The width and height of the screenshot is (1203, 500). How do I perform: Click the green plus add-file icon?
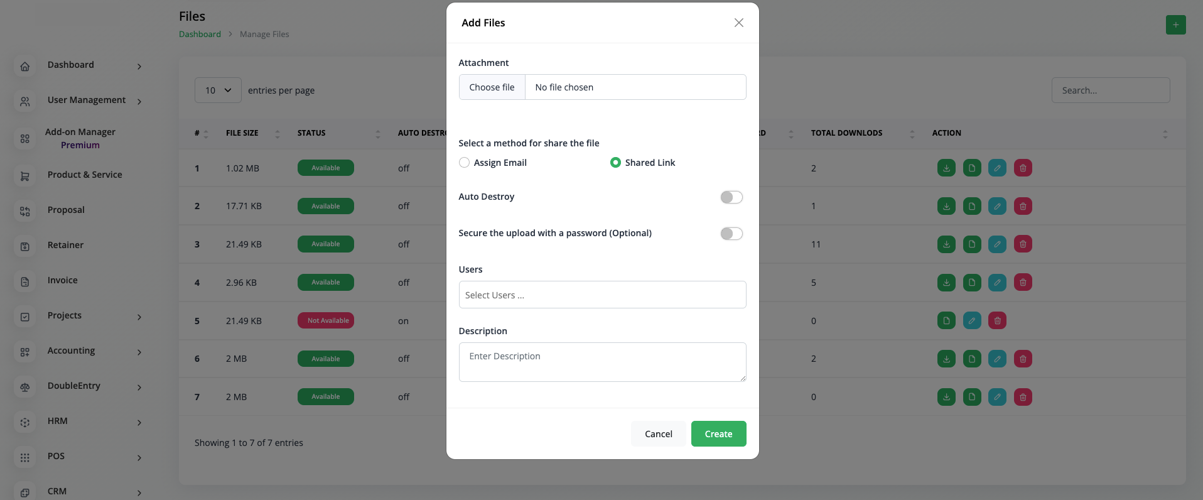[1175, 25]
